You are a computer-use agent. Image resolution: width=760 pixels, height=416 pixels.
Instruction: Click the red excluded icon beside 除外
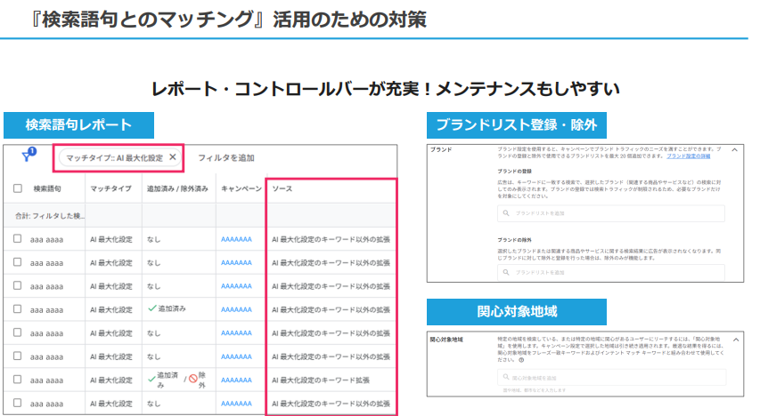tap(193, 379)
